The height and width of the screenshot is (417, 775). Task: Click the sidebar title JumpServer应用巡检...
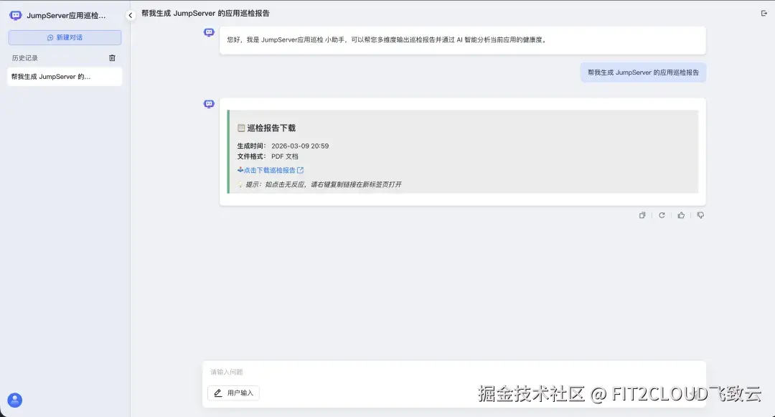66,16
